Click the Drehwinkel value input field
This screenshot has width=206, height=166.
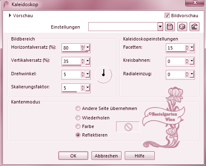(x=71, y=74)
